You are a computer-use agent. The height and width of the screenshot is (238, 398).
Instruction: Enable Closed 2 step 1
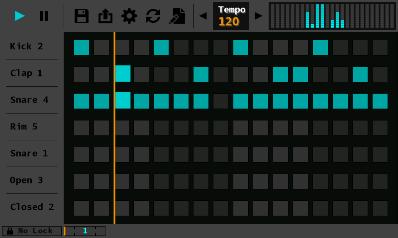pyautogui.click(x=82, y=208)
